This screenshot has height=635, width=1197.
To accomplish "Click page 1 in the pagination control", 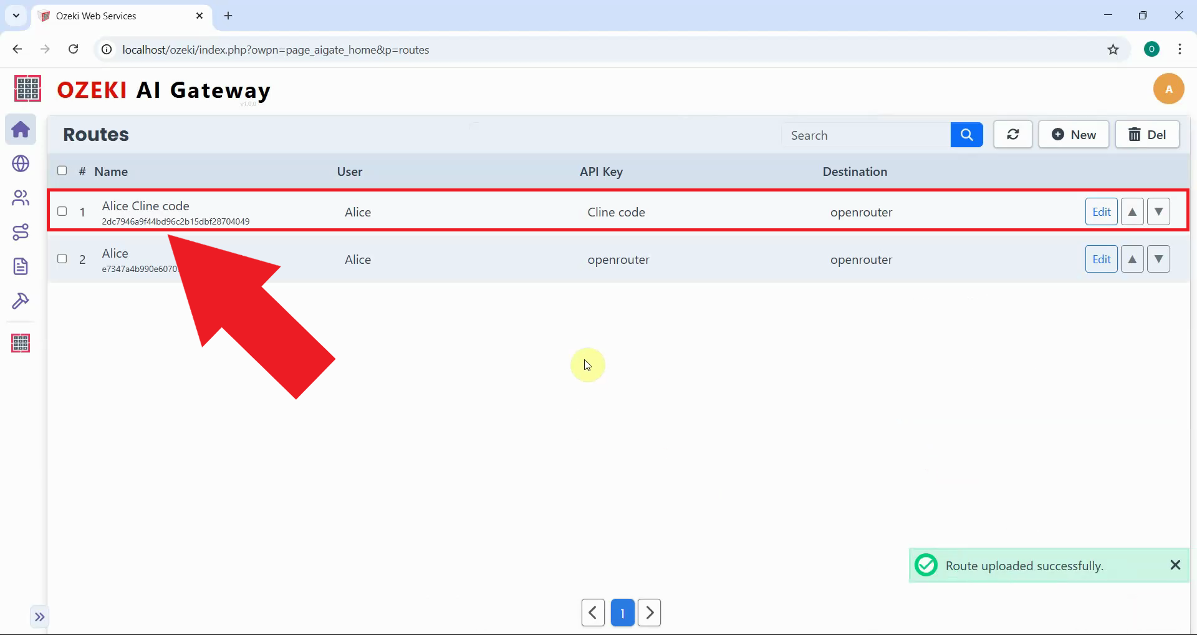I will tap(623, 612).
